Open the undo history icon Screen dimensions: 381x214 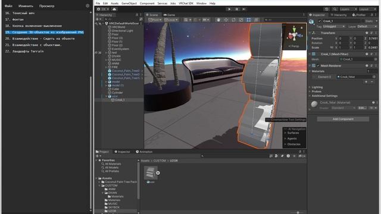point(327,9)
